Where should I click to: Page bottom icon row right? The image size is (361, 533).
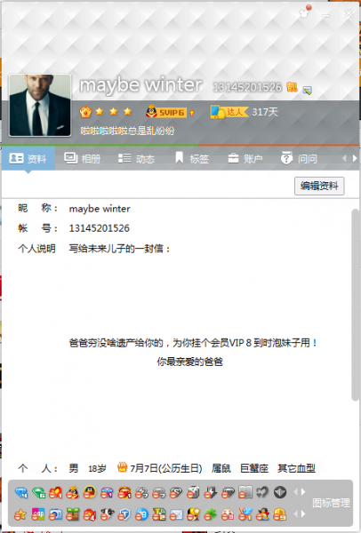[303, 514]
